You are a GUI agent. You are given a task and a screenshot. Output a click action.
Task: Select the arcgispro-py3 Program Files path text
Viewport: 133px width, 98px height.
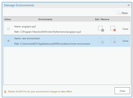(48, 32)
